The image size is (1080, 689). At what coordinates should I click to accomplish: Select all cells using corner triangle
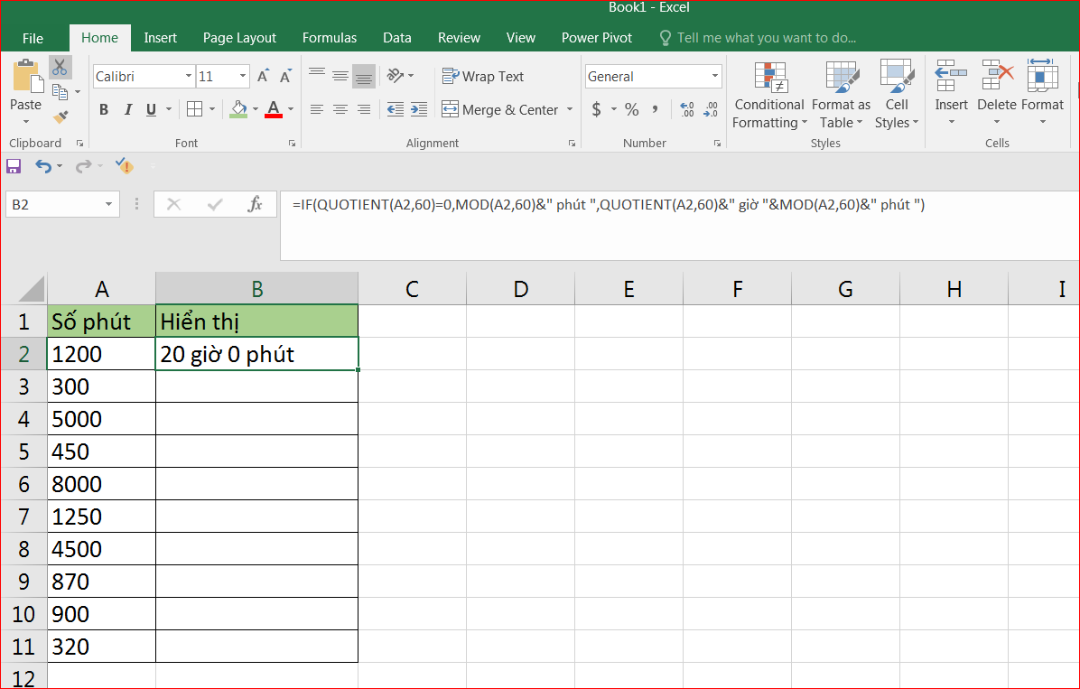(x=31, y=289)
